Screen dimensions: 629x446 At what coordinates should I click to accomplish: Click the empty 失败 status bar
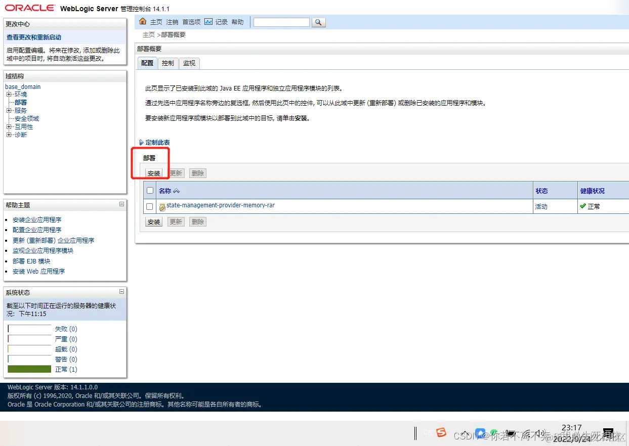pos(29,329)
